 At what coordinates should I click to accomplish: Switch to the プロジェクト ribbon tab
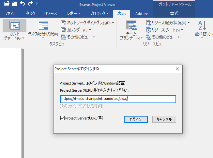[x=99, y=14]
